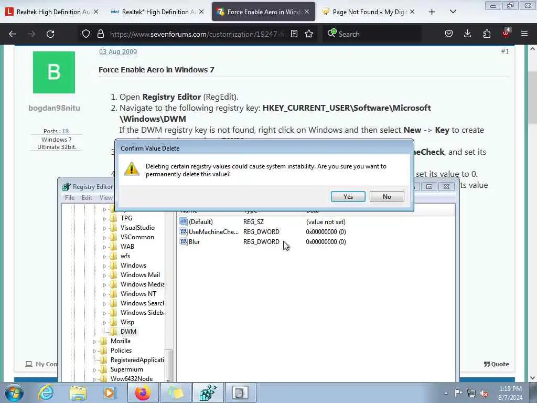
Task: Expand the VisualStudio registry key
Action: coord(104,228)
